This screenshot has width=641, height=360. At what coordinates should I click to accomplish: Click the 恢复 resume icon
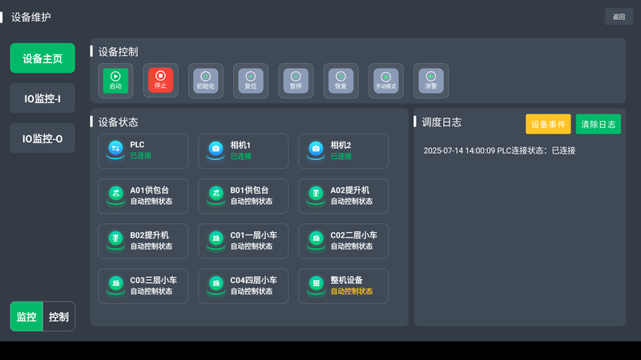(x=341, y=81)
